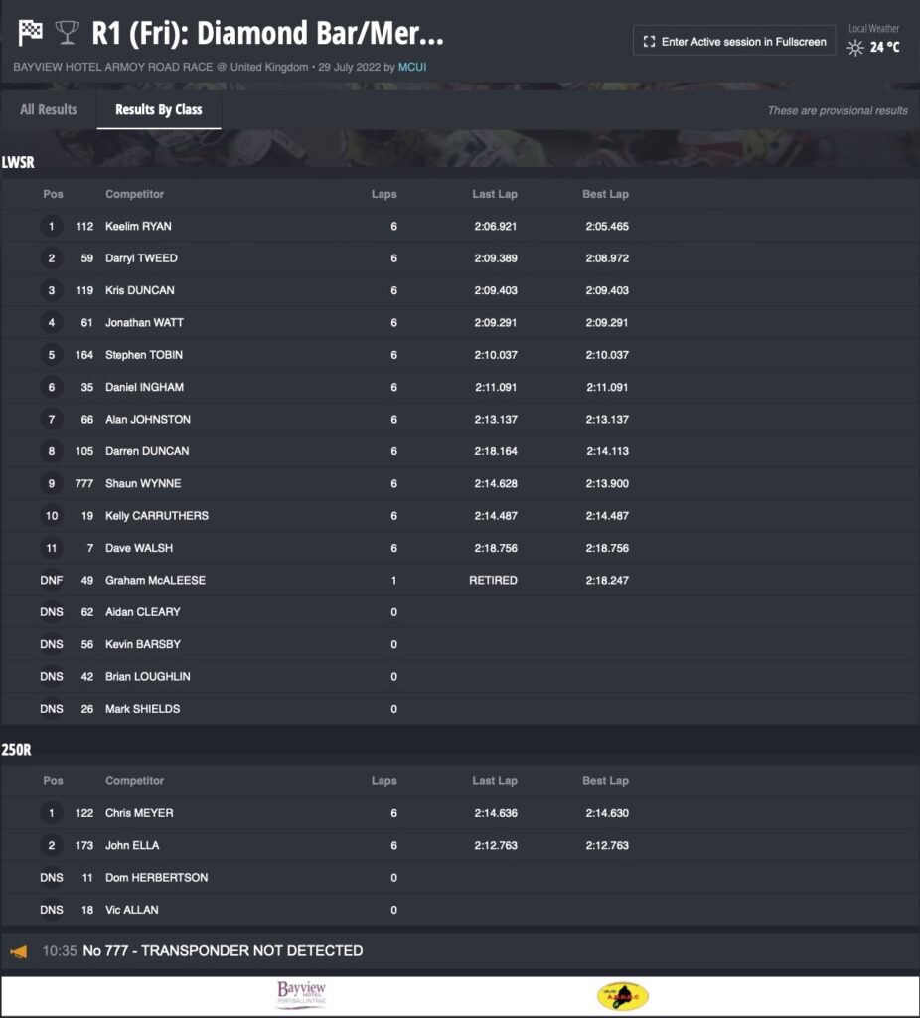Image resolution: width=920 pixels, height=1018 pixels.
Task: Select competitor Dom HERBERTSON
Action: coord(156,878)
